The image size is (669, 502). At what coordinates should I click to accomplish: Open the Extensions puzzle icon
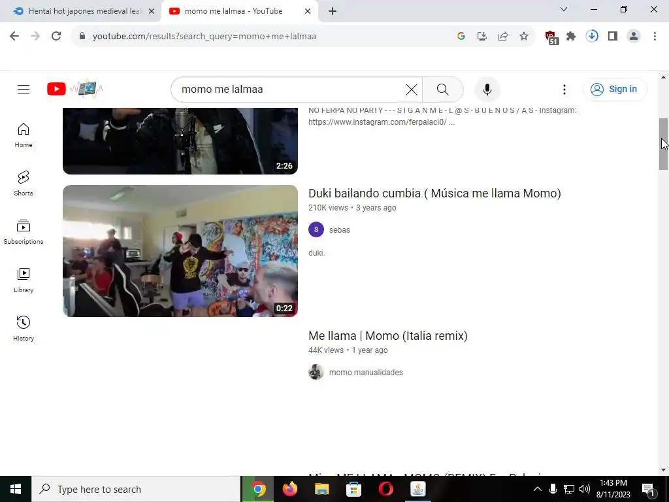pyautogui.click(x=571, y=37)
